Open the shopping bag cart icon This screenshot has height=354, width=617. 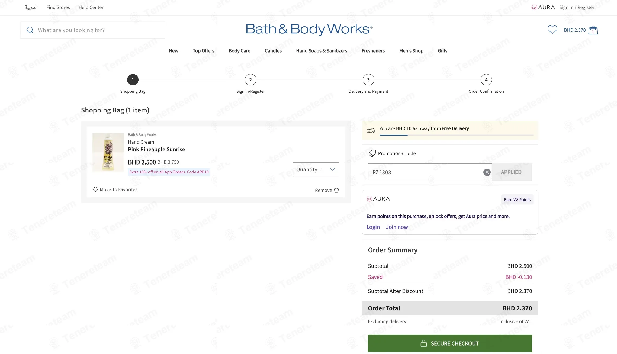coord(593,30)
